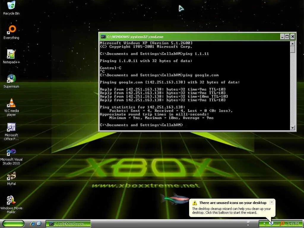Activate the cmd.exe taskbar button
Image resolution: width=304 pixels, height=228 pixels.
(68, 224)
